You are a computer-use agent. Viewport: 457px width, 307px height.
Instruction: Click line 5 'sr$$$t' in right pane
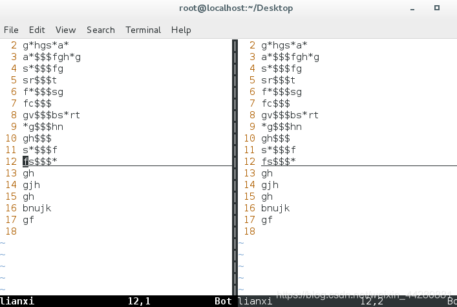[278, 80]
